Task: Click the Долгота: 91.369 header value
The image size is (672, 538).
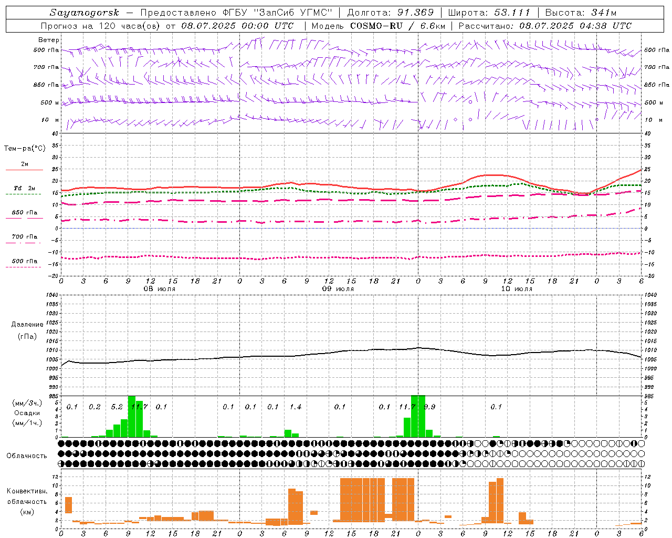Action: coord(391,13)
